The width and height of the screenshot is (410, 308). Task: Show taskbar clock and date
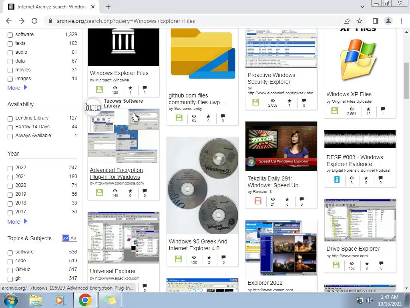click(390, 300)
